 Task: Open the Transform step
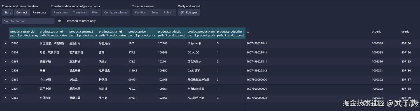[80, 12]
